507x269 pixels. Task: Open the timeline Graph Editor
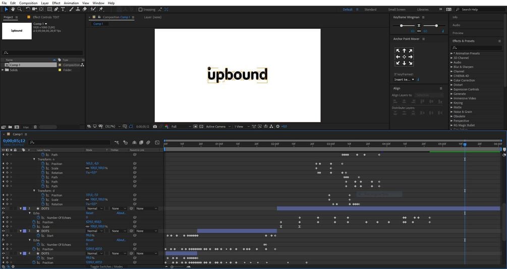(157, 142)
